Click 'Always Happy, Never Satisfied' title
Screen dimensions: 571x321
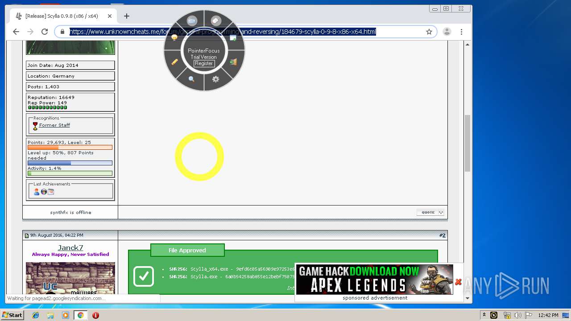point(70,255)
